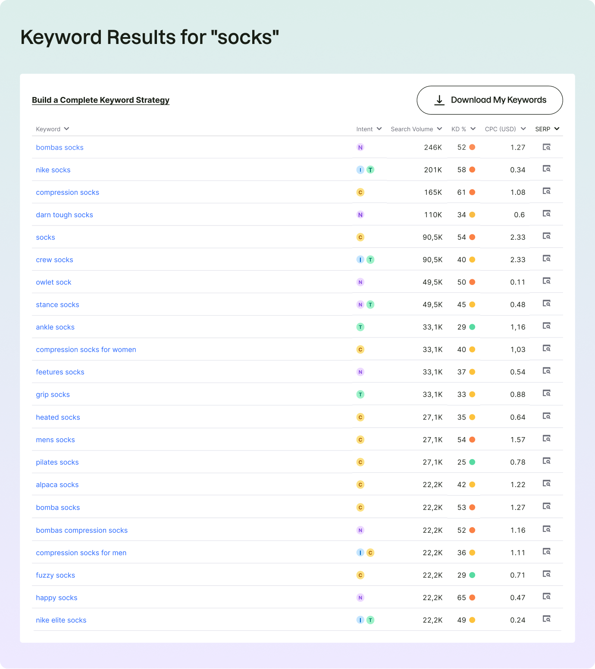View SERP icon for fuzzy socks
Screen dimensions: 595x669
pyautogui.click(x=546, y=574)
